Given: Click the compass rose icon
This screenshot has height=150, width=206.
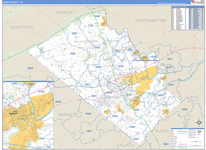Looking at the screenshot, I should coord(198,123).
